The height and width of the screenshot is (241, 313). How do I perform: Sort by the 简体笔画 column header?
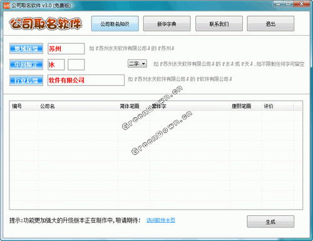click(x=134, y=106)
